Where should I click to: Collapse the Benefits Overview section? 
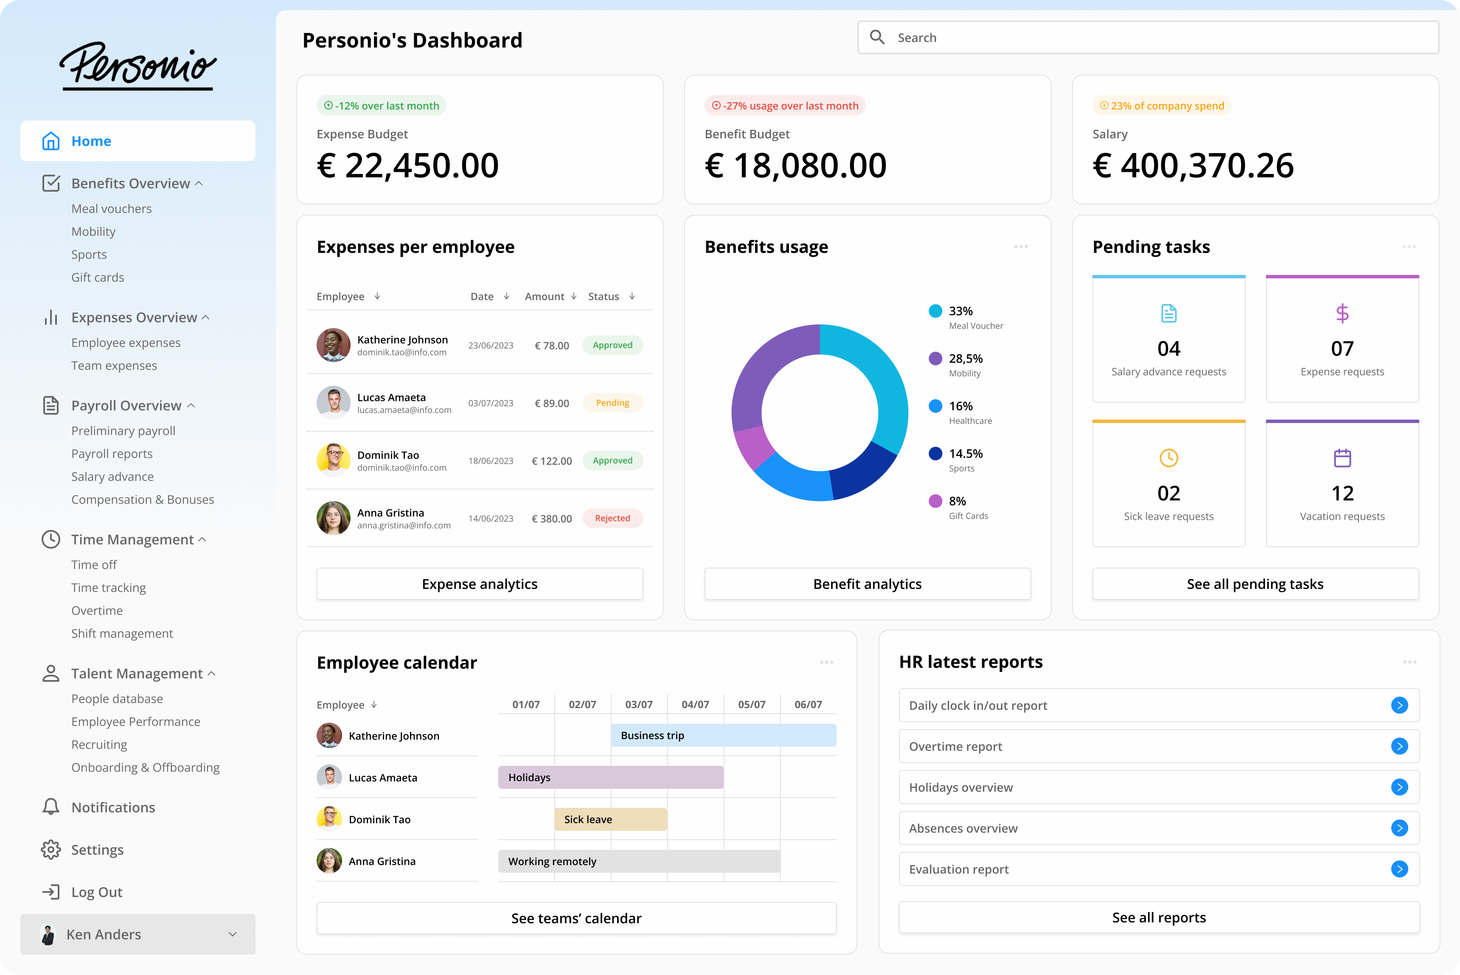coord(199,183)
